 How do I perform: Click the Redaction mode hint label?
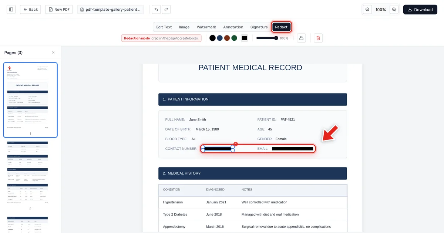point(161,38)
